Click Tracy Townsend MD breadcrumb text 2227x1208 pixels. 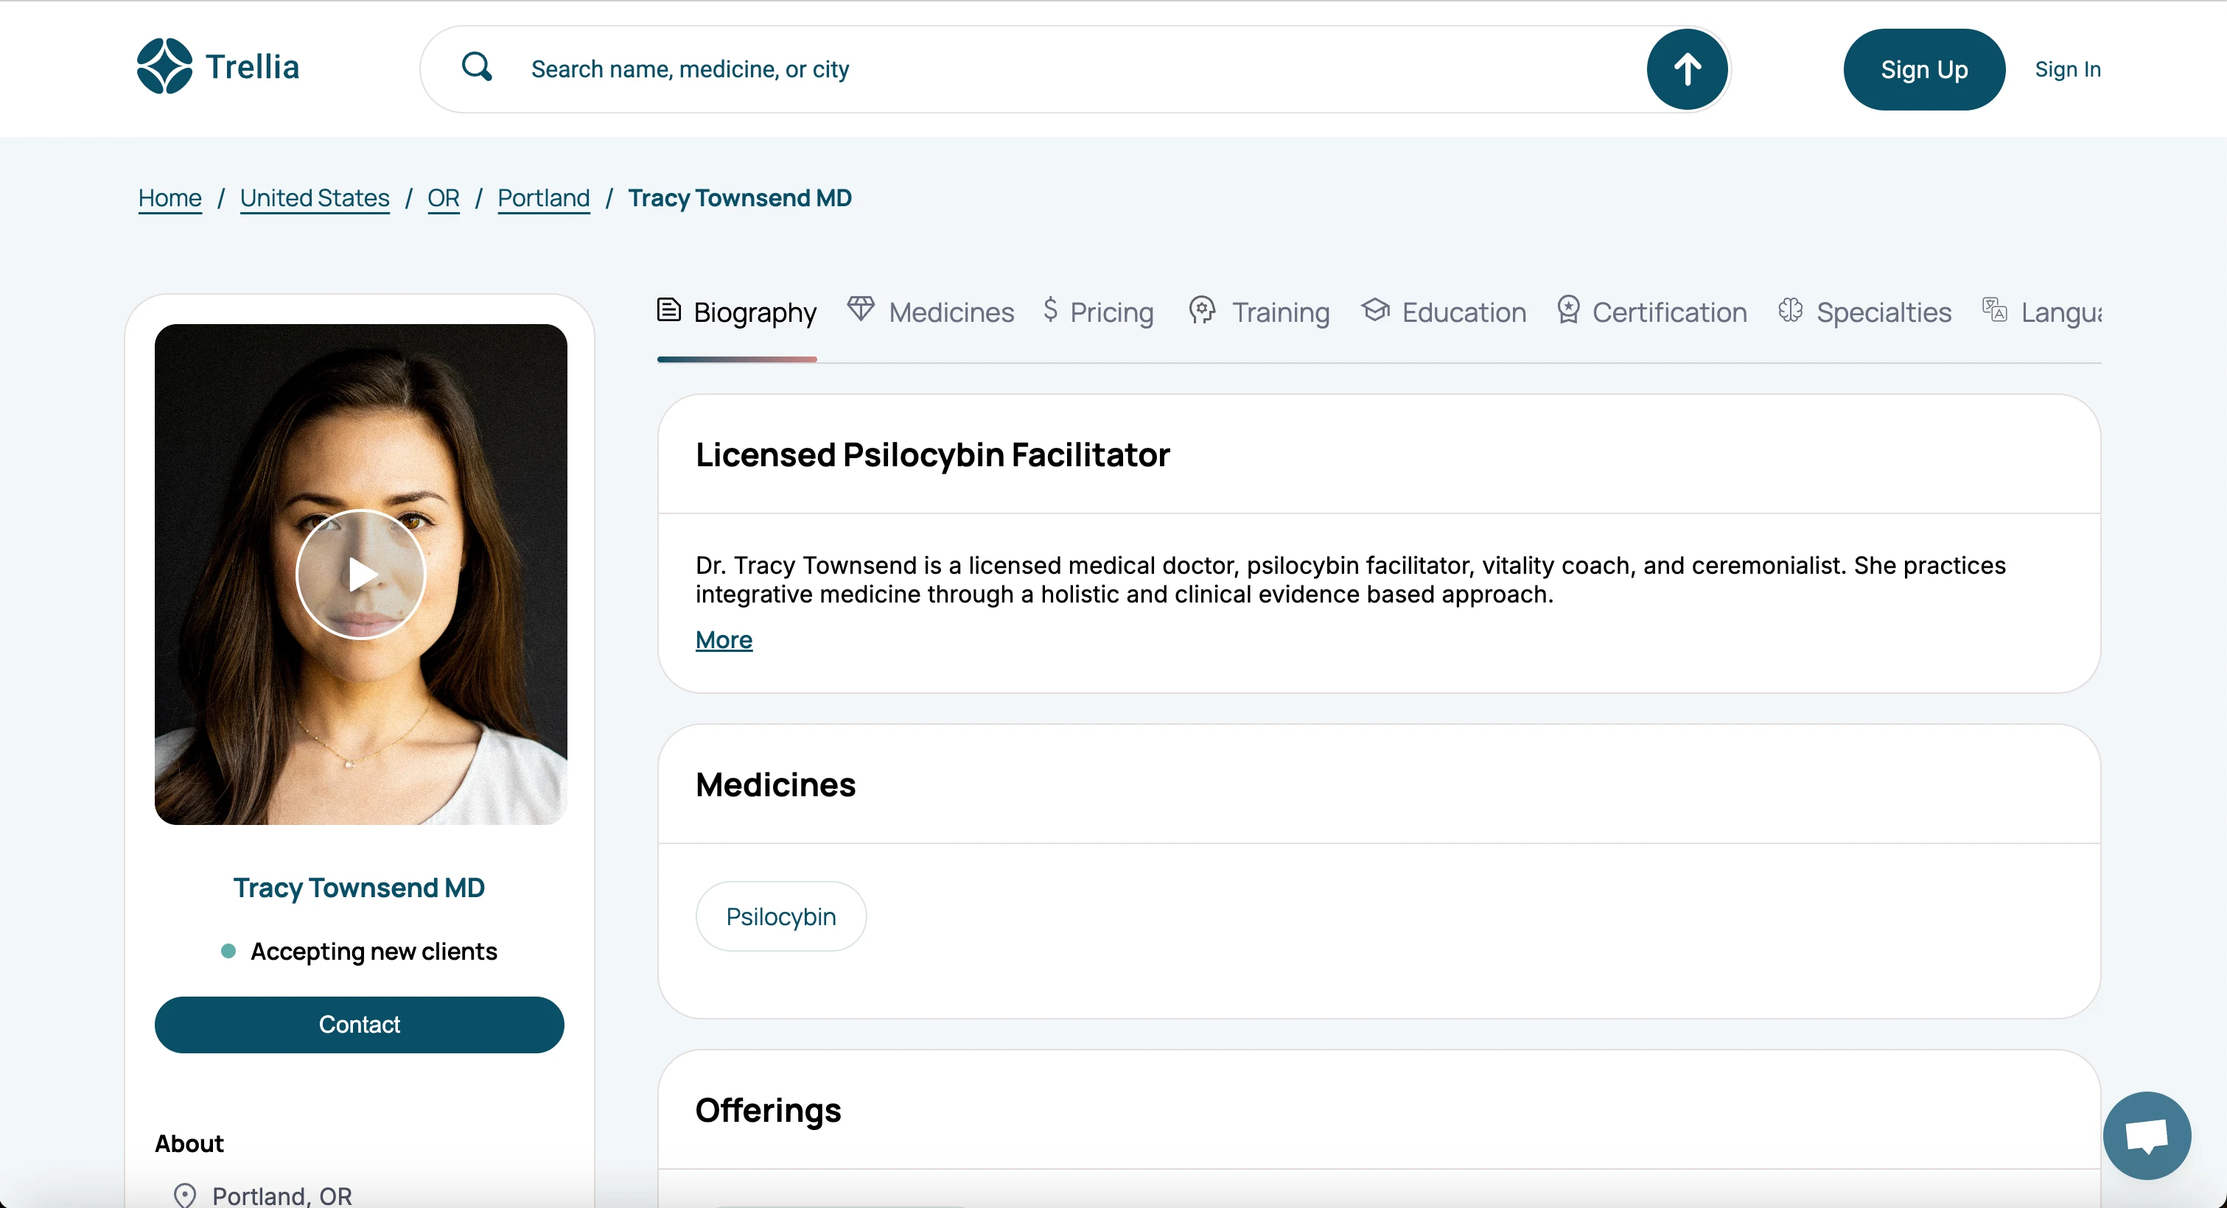coord(740,198)
